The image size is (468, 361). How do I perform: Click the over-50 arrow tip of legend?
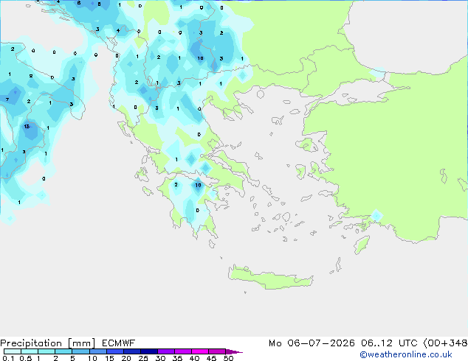[234, 351]
